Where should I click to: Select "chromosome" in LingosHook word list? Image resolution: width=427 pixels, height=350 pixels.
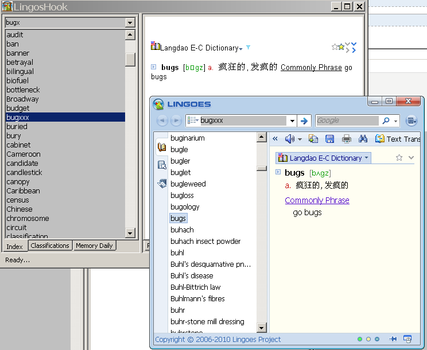tap(65, 218)
